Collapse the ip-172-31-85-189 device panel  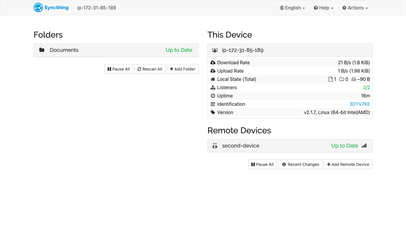(290, 50)
